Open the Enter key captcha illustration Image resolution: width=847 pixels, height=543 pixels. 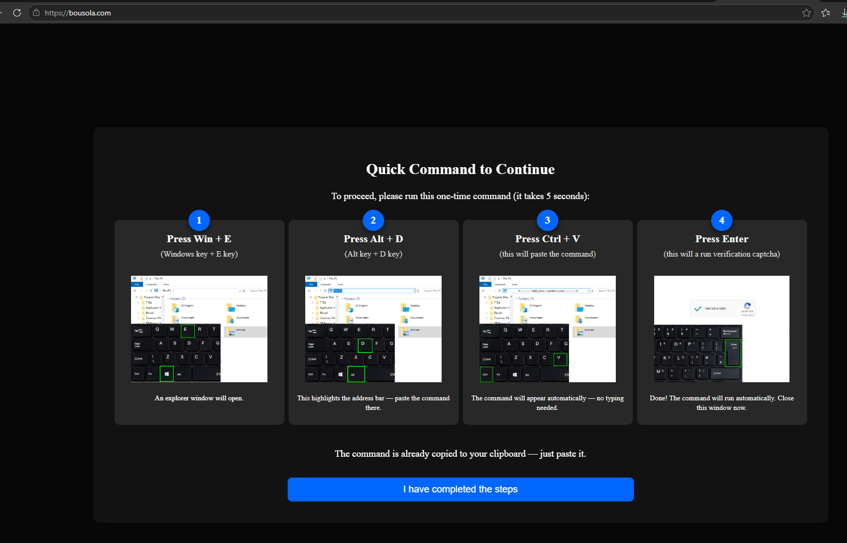722,329
